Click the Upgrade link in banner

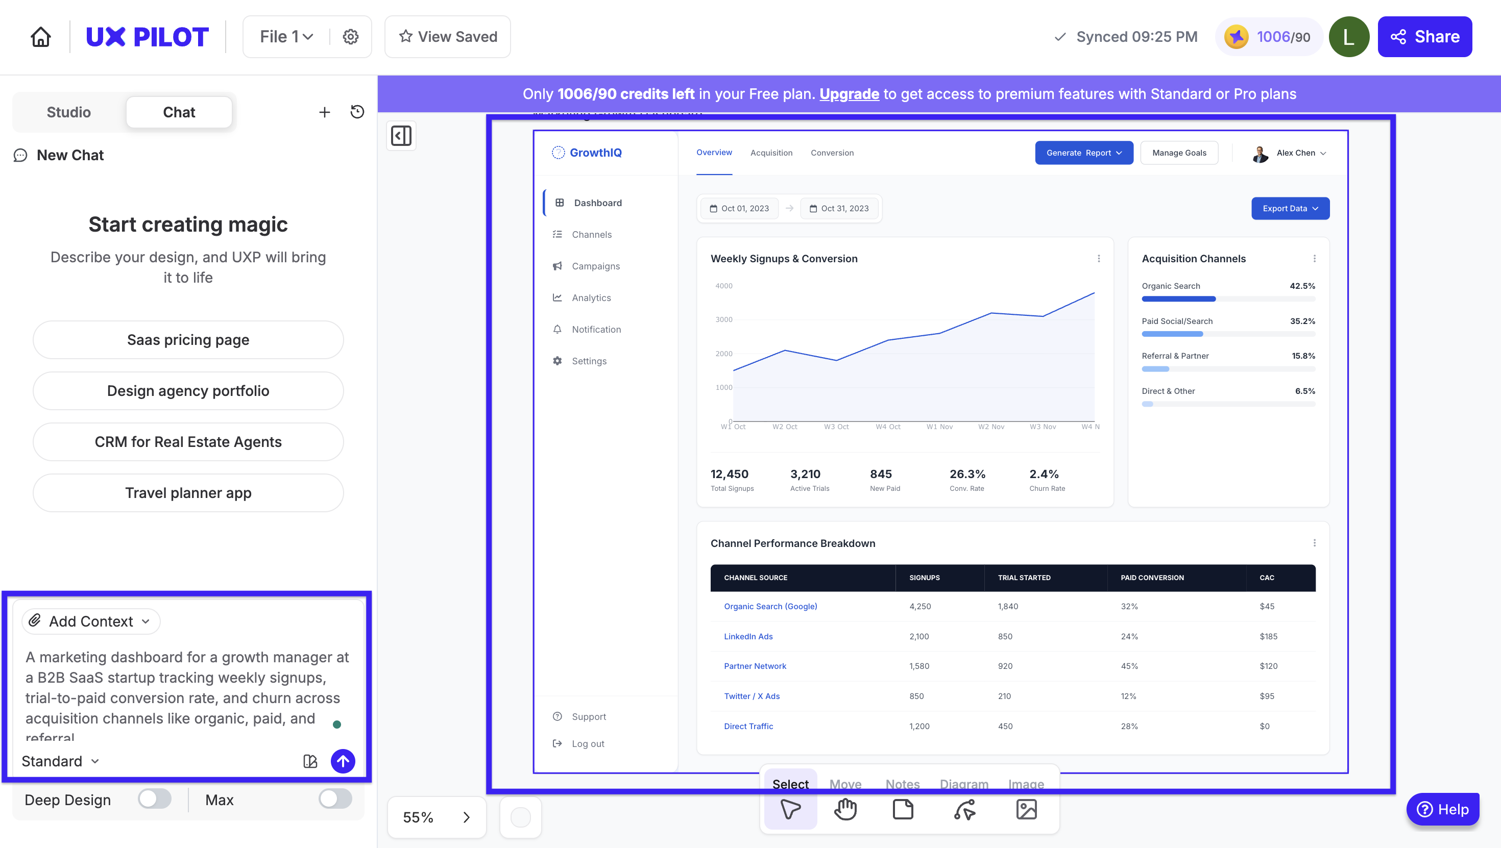[849, 94]
